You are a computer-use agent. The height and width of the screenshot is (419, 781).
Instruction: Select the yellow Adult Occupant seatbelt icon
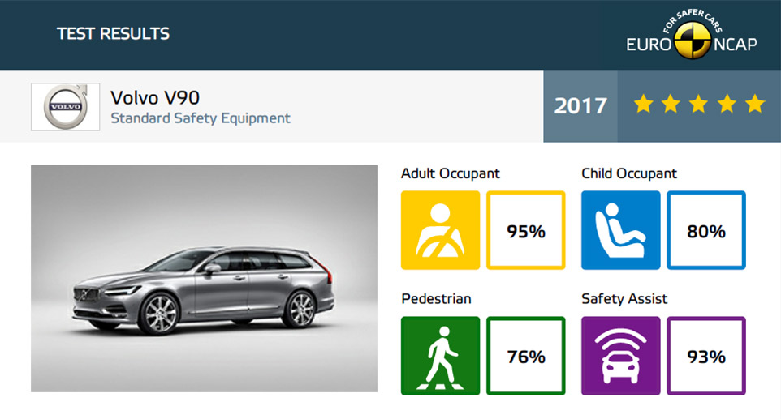coord(440,230)
